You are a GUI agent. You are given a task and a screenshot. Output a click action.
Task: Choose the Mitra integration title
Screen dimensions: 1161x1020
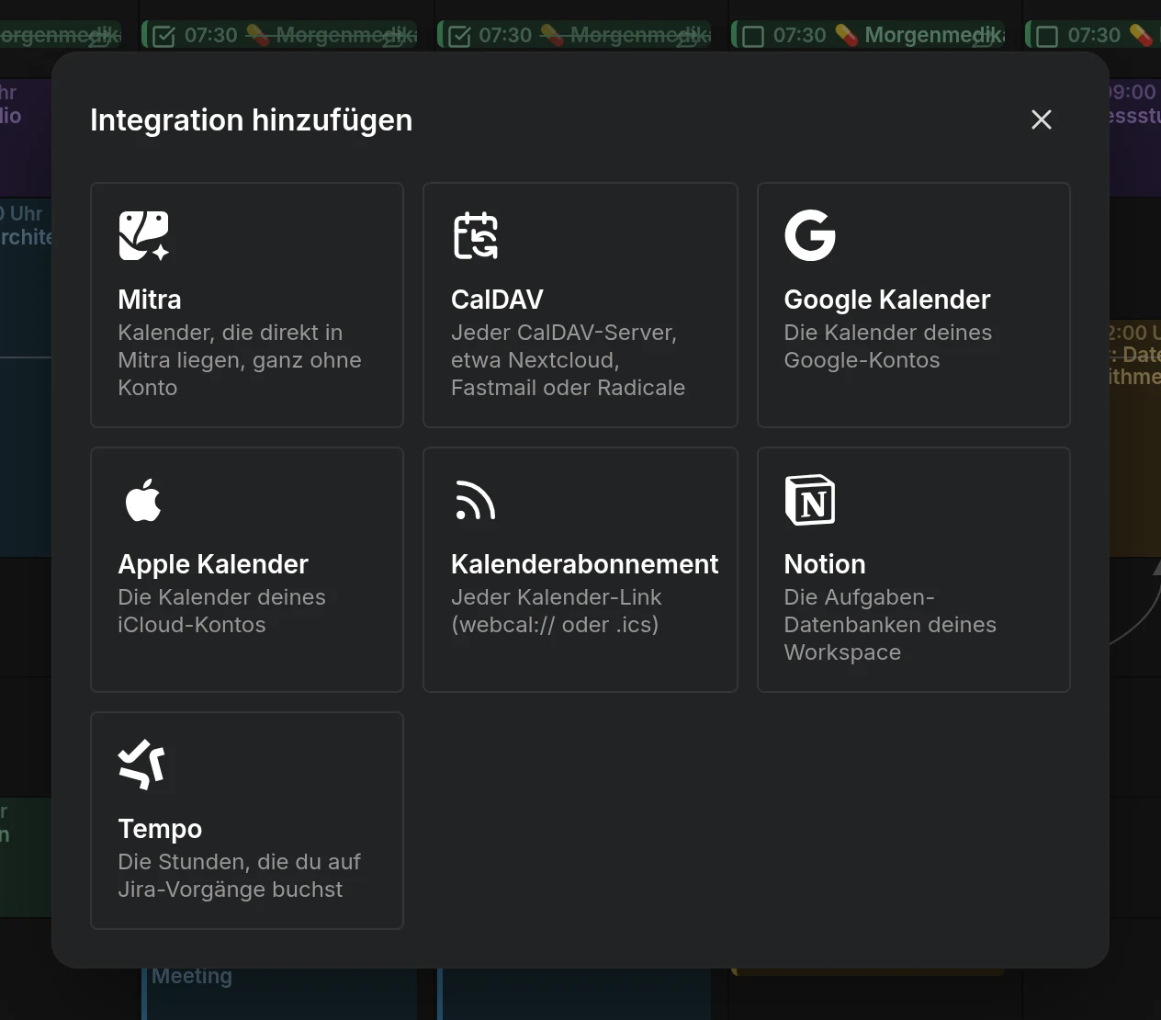tap(150, 300)
